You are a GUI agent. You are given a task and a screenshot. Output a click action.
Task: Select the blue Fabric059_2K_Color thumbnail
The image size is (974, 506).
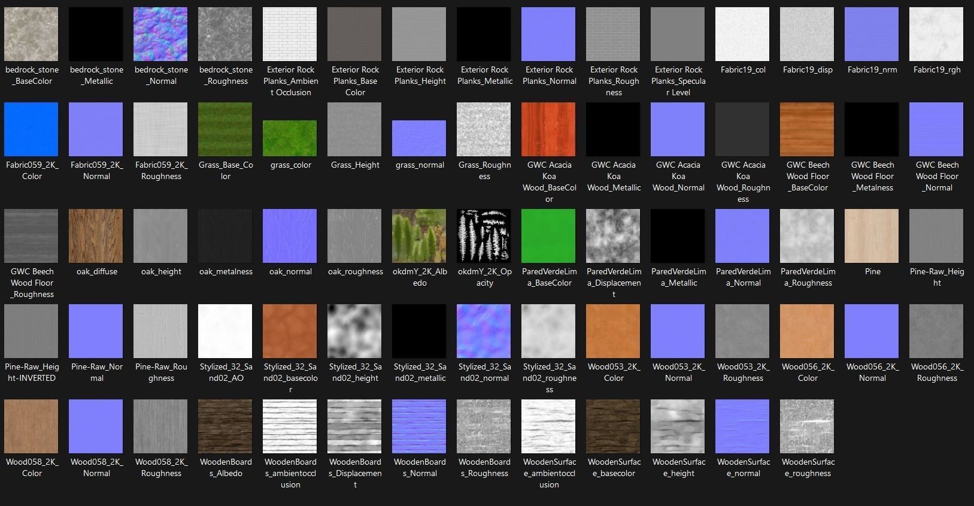31,129
